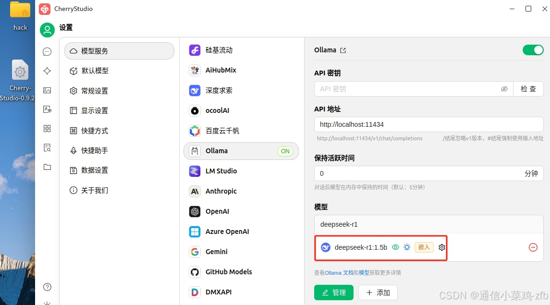This screenshot has height=305, width=550.
Task: Open the translate sidebar icon
Action: 47,110
